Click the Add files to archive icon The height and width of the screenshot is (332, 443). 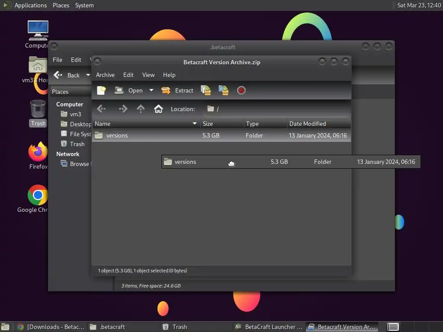click(x=205, y=90)
